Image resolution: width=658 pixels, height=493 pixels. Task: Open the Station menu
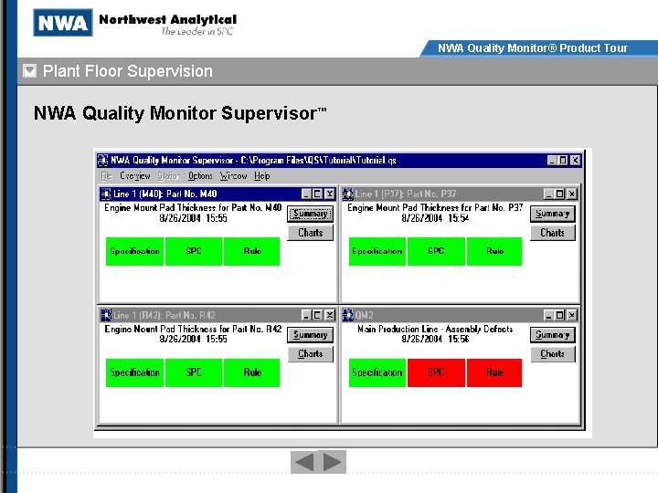[x=169, y=176]
